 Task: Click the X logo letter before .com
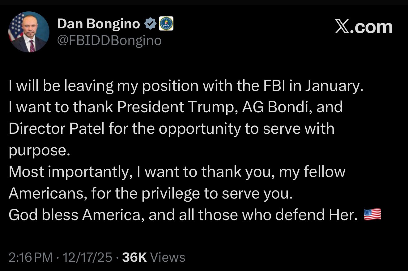[342, 27]
